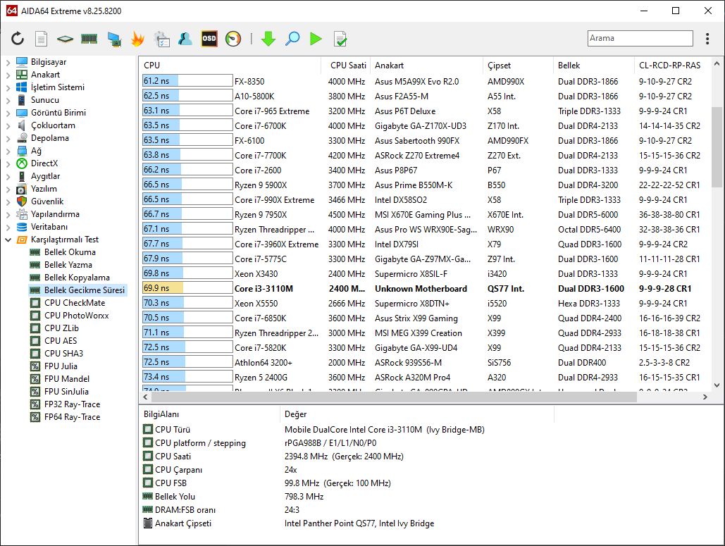Expand the Sunucu tree node
The height and width of the screenshot is (546, 725).
pos(8,100)
